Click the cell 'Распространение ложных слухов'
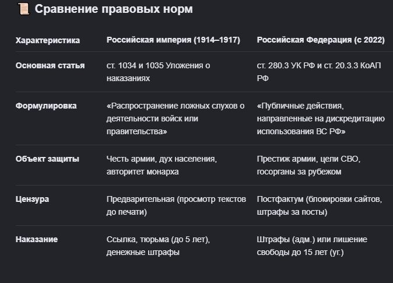The image size is (393, 283). [x=176, y=118]
